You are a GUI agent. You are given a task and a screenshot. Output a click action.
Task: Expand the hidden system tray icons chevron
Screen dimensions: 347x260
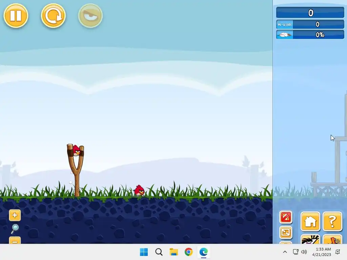point(285,252)
